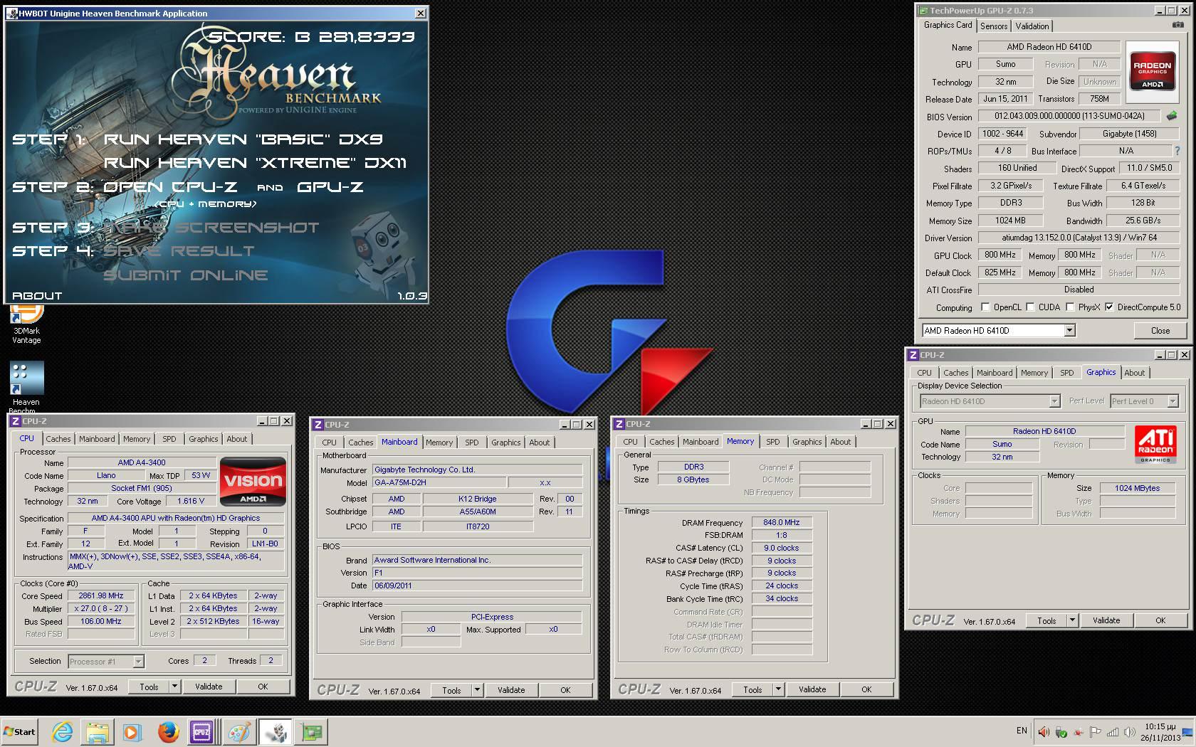Open Internet Explorer from the taskbar

[x=63, y=731]
